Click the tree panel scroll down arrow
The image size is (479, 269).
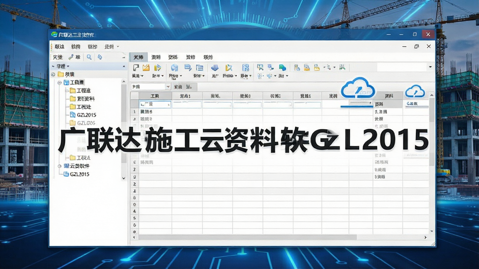point(123,178)
